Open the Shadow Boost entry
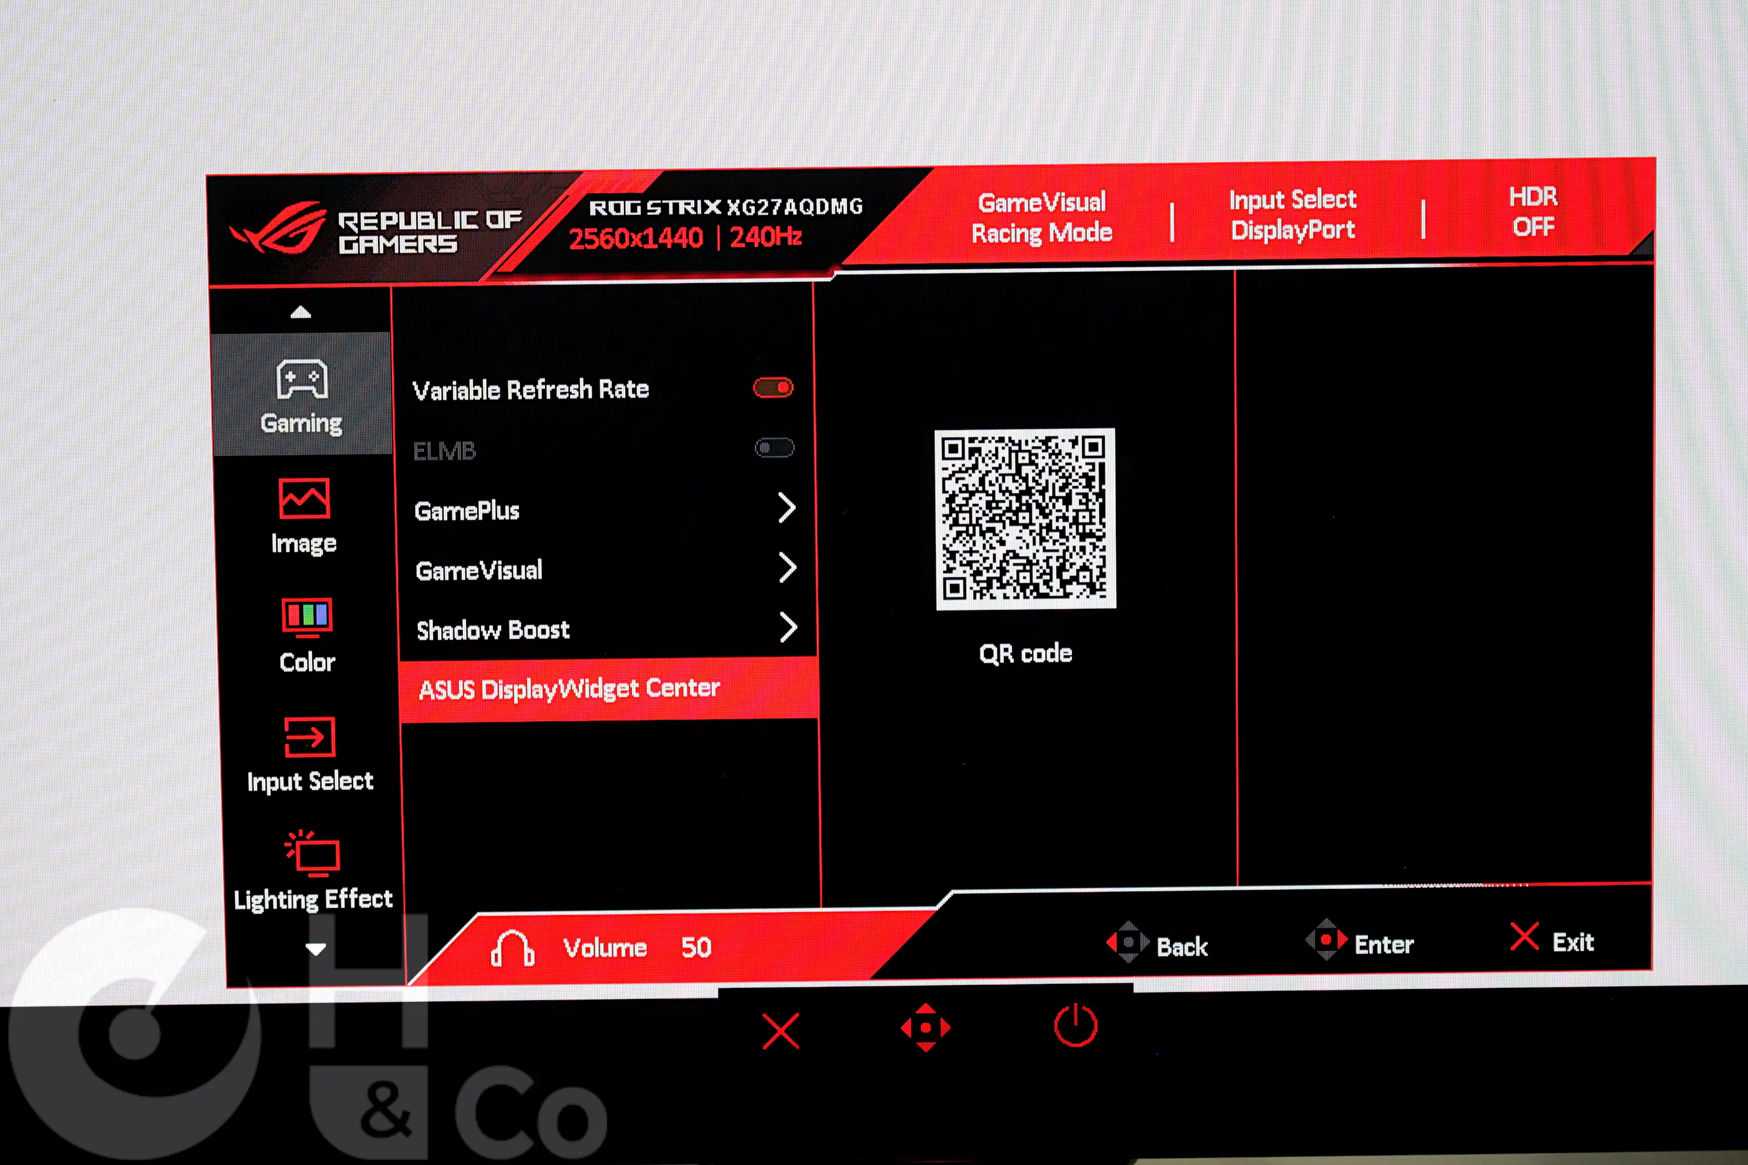This screenshot has width=1748, height=1165. tap(607, 630)
